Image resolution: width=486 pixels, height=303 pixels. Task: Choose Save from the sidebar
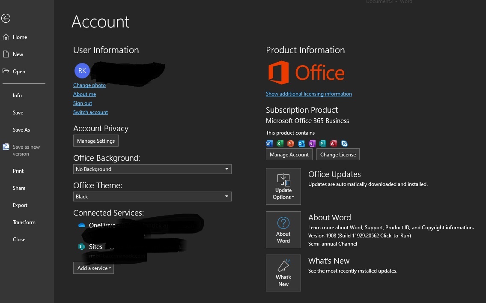pyautogui.click(x=18, y=113)
